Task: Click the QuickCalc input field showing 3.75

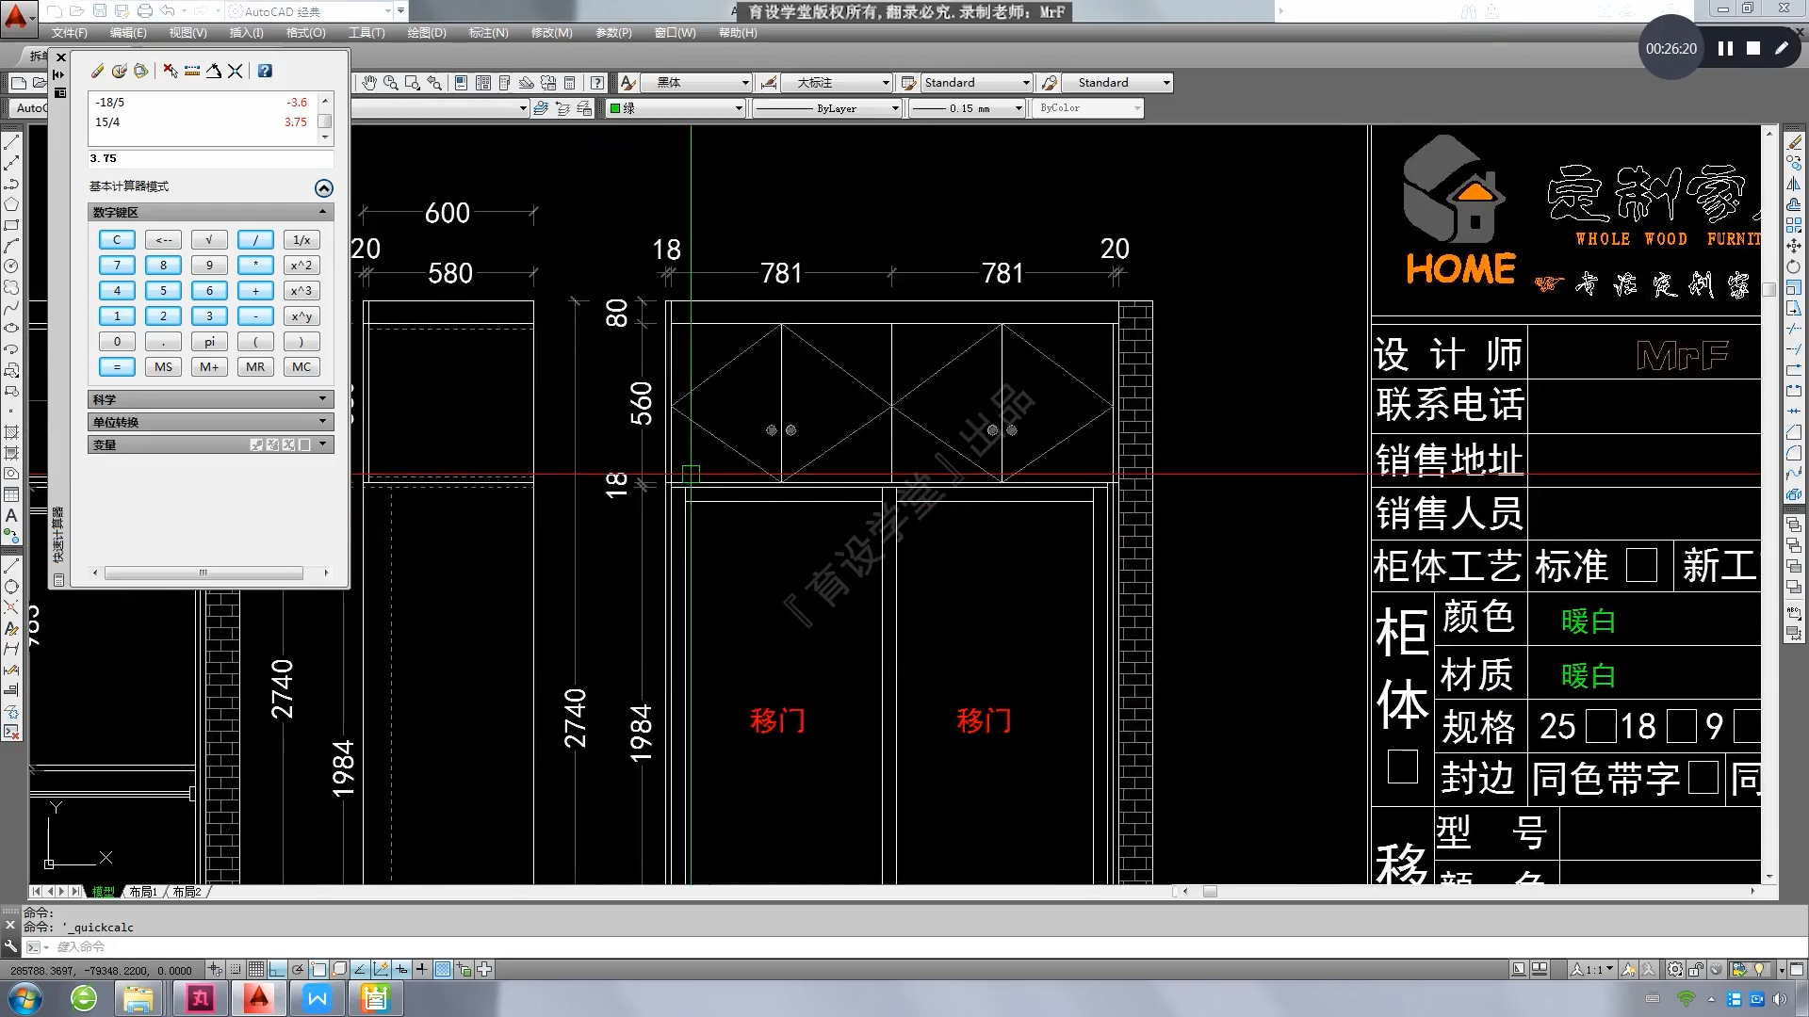Action: (x=210, y=159)
